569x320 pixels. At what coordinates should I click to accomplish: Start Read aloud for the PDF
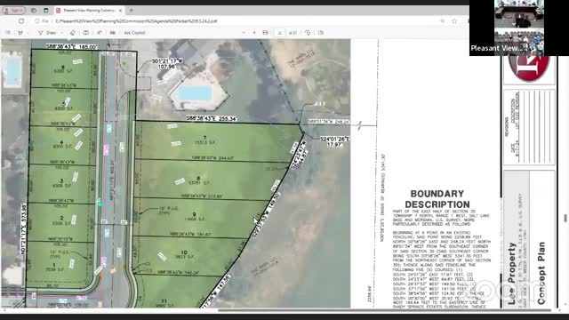click(99, 33)
